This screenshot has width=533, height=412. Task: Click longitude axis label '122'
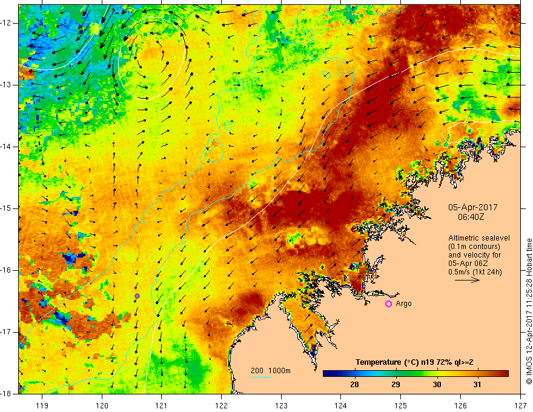point(221,405)
